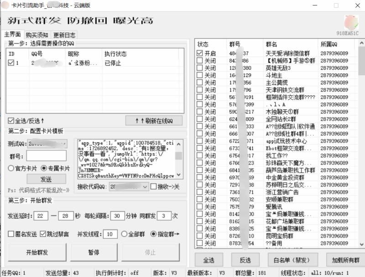This screenshot has height=277, width=365.
Task: Click the peach avatar icon
Action: coord(351,22)
